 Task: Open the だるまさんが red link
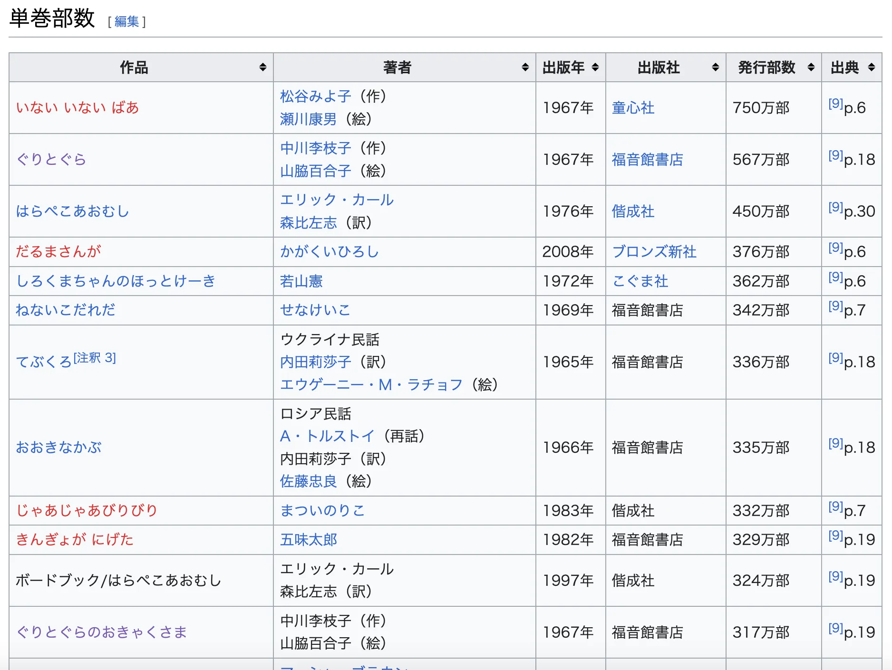point(58,252)
